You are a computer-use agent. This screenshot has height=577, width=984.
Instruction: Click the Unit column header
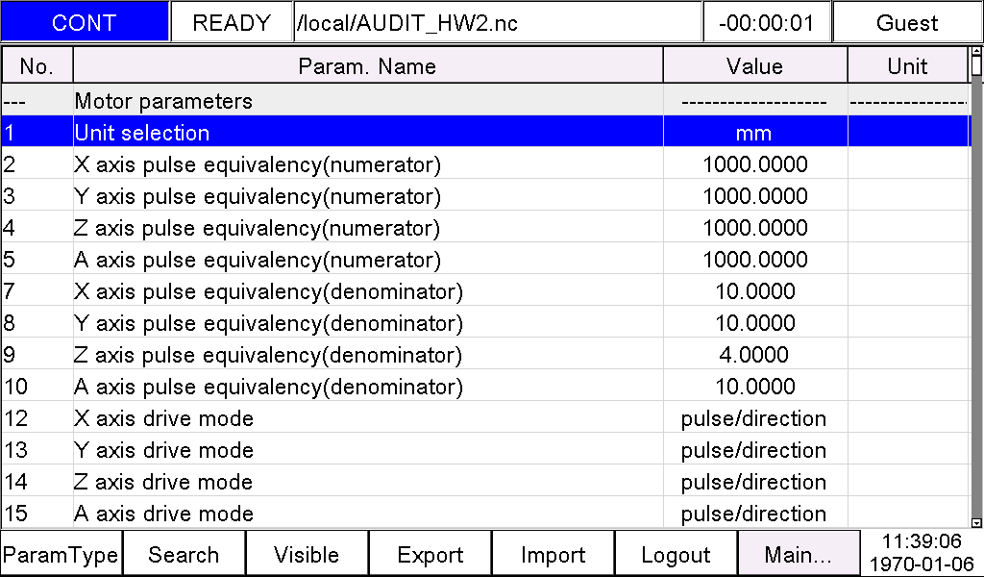(x=907, y=66)
